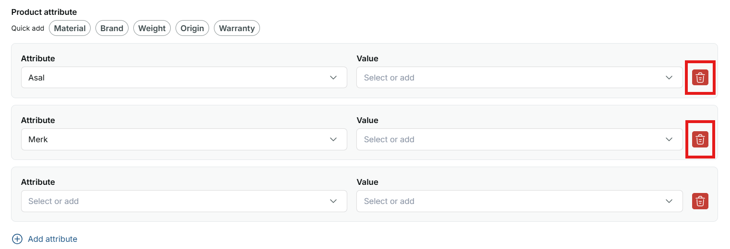
Task: Click the Select or add attribute placeholder
Action: coord(53,201)
